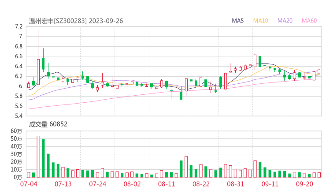Click the MA5 legend label

click(237, 21)
